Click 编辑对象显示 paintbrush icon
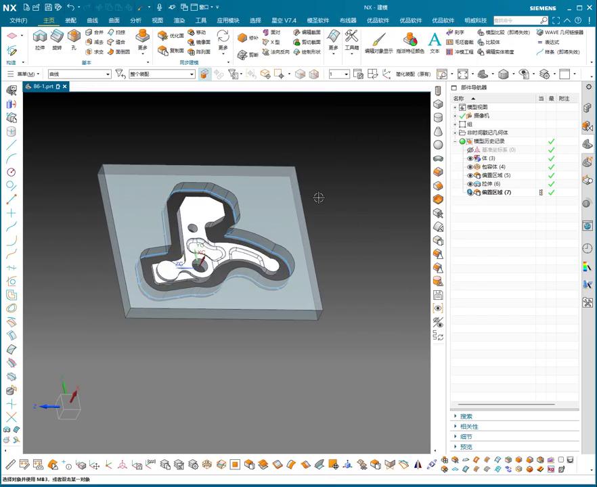The width and height of the screenshot is (597, 487). pos(378,41)
